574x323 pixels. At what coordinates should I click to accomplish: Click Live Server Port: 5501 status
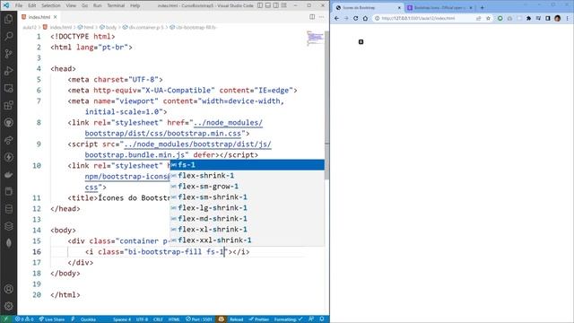point(199,319)
